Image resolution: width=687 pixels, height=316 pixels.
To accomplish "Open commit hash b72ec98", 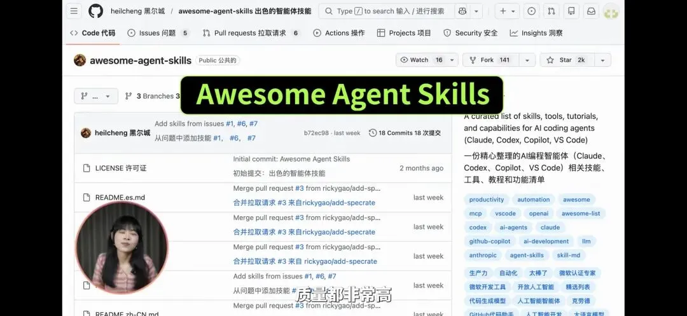I will point(316,133).
